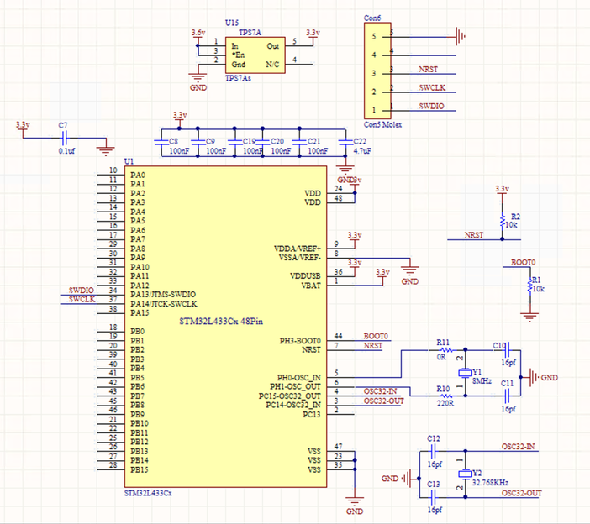
Task: Select resistor R1 10k symbol
Action: [529, 286]
